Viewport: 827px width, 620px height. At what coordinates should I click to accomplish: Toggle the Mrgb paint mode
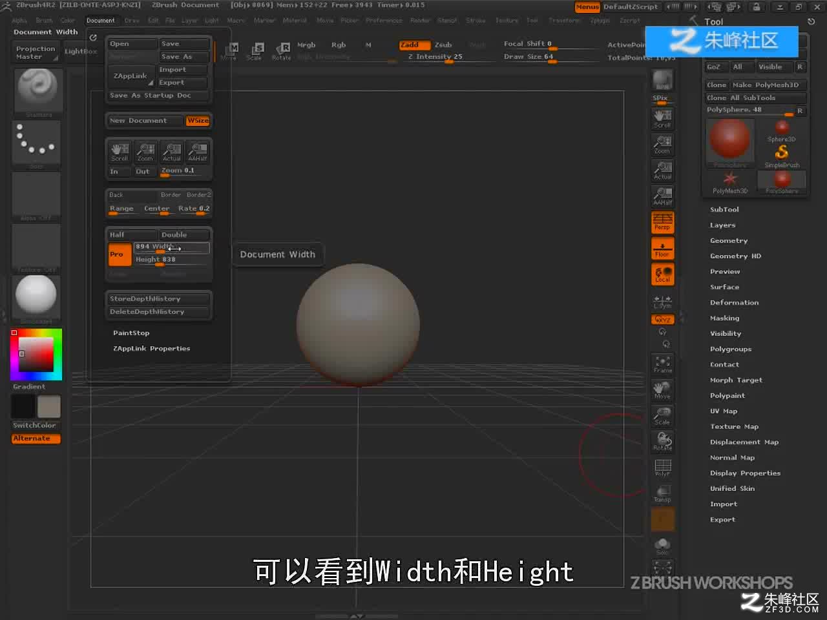[x=306, y=45]
